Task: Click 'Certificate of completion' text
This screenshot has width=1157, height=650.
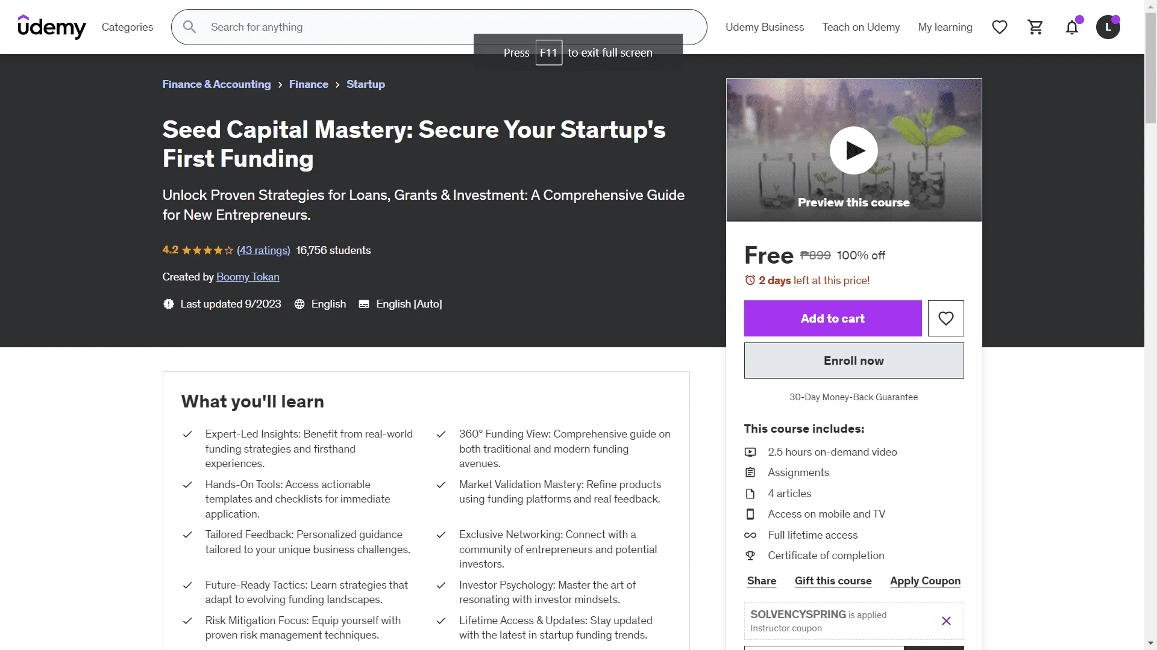Action: pos(826,556)
